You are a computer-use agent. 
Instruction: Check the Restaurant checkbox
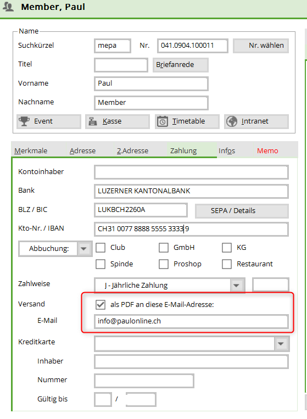coord(227,264)
